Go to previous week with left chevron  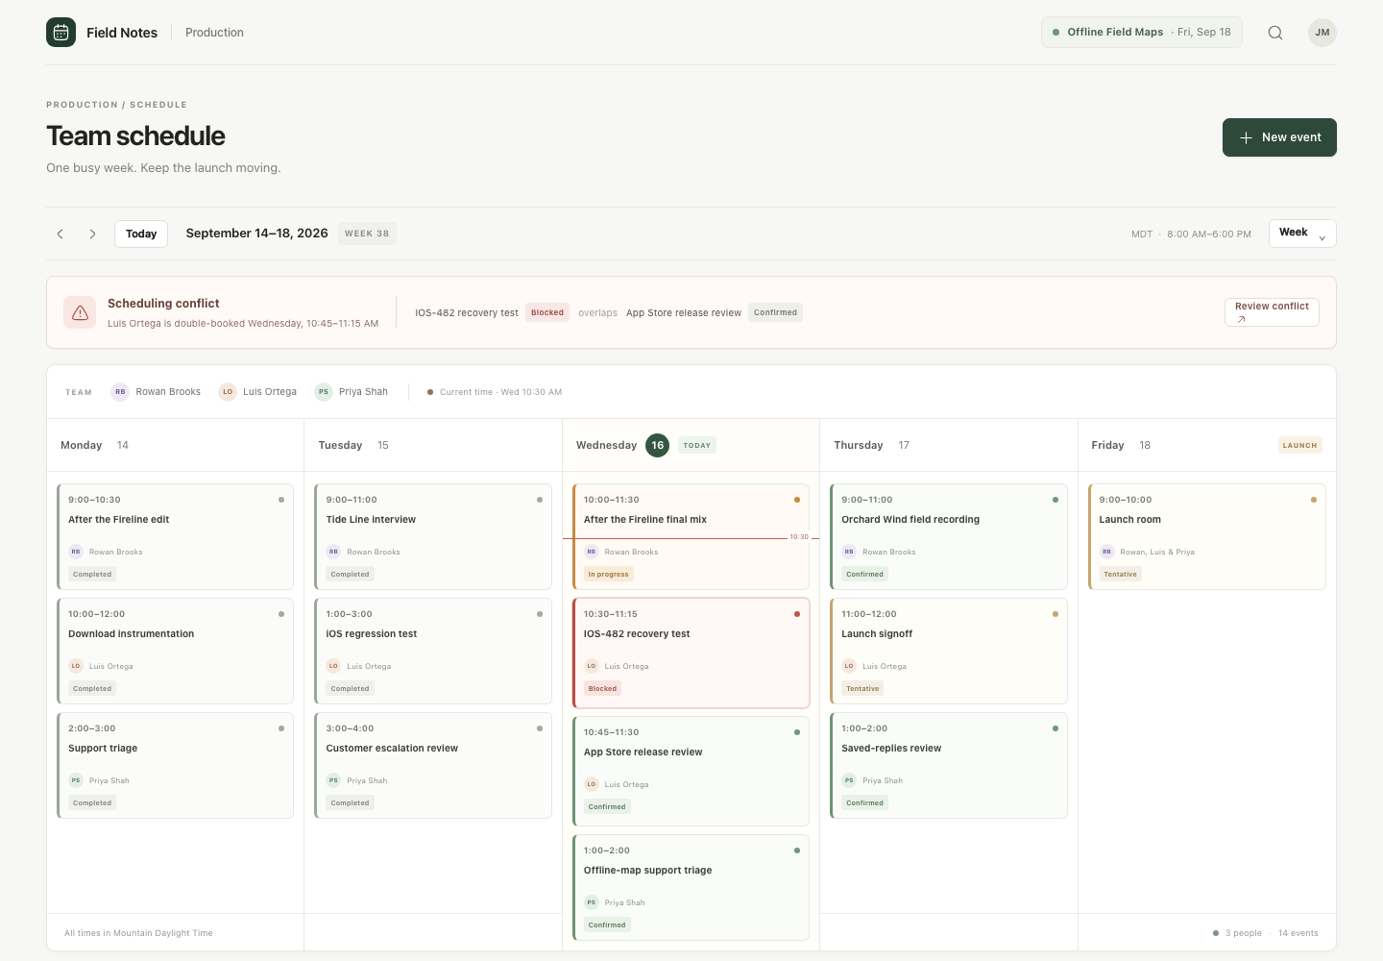[61, 234]
